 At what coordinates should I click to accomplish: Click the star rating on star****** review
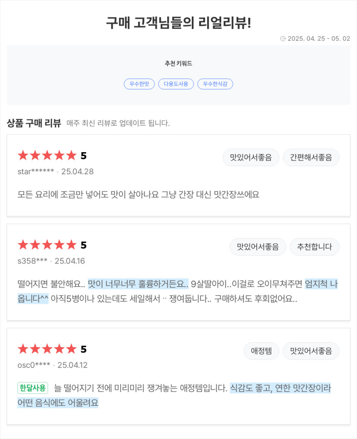pos(47,155)
